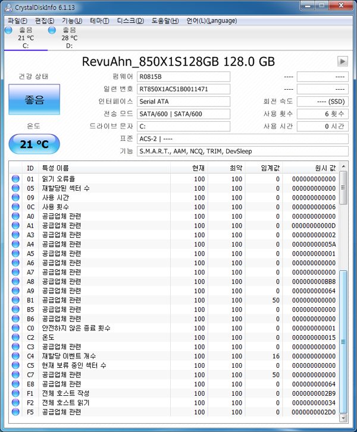Click the ID column header
357x432 pixels.
30,168
